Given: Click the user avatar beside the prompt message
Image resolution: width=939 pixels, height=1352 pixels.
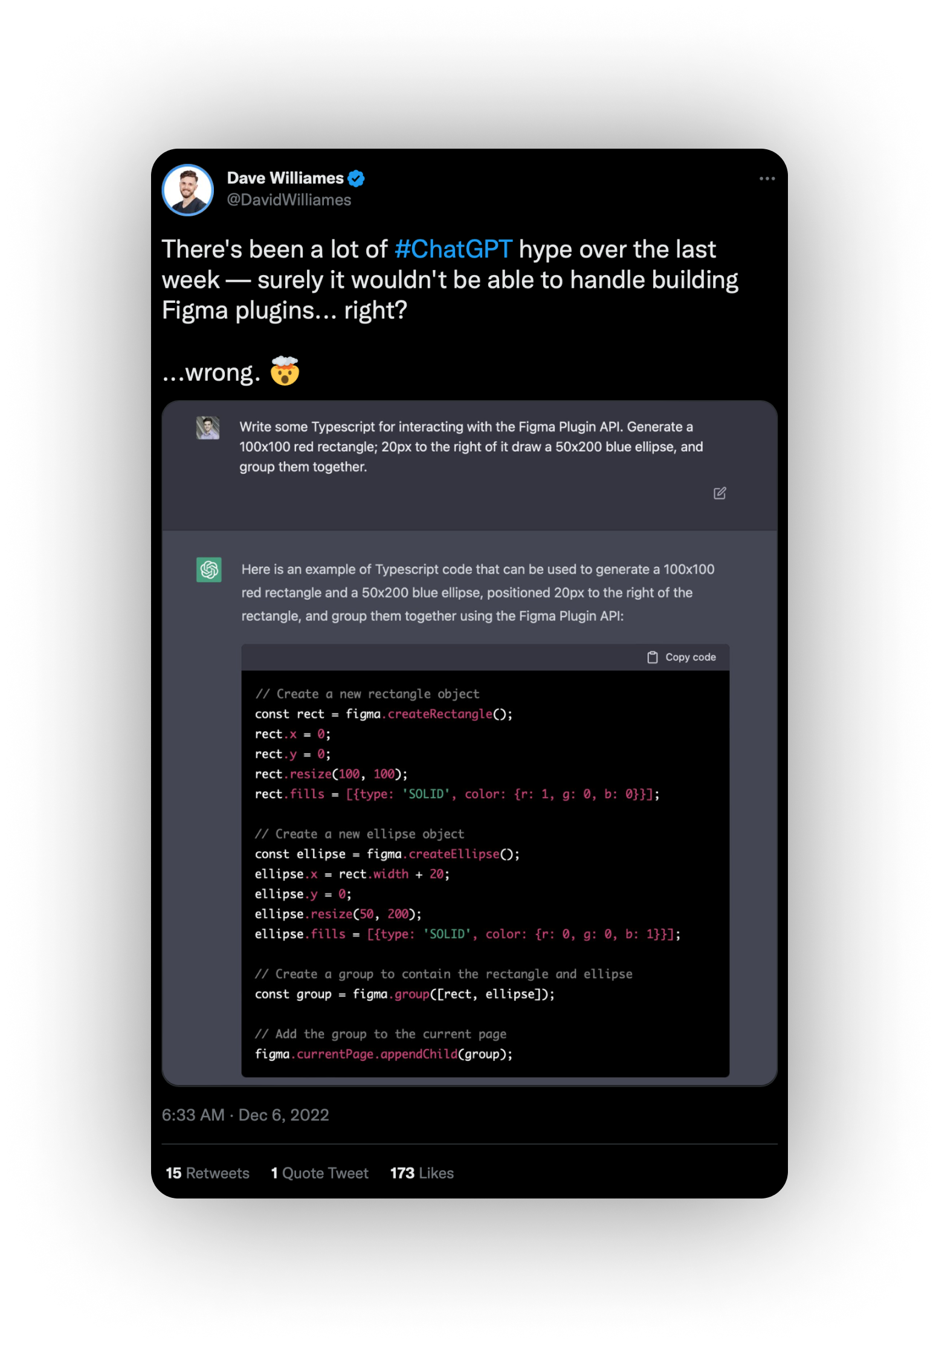Looking at the screenshot, I should (x=207, y=427).
